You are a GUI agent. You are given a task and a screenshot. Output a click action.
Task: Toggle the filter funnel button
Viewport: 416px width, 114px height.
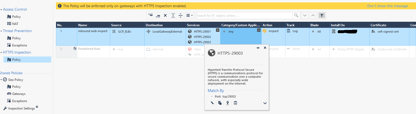click(322, 15)
